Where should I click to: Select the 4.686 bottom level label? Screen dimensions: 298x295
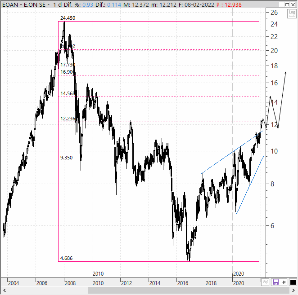(66, 258)
